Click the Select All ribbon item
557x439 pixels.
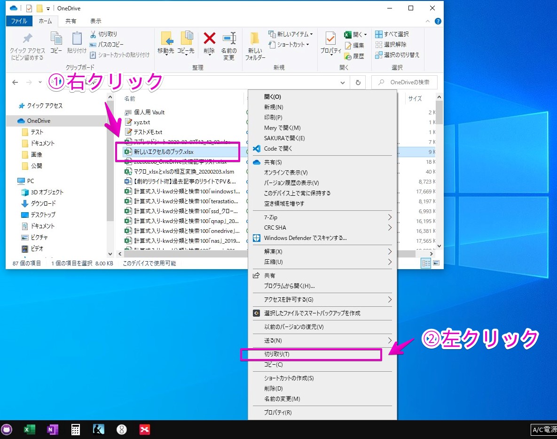392,34
